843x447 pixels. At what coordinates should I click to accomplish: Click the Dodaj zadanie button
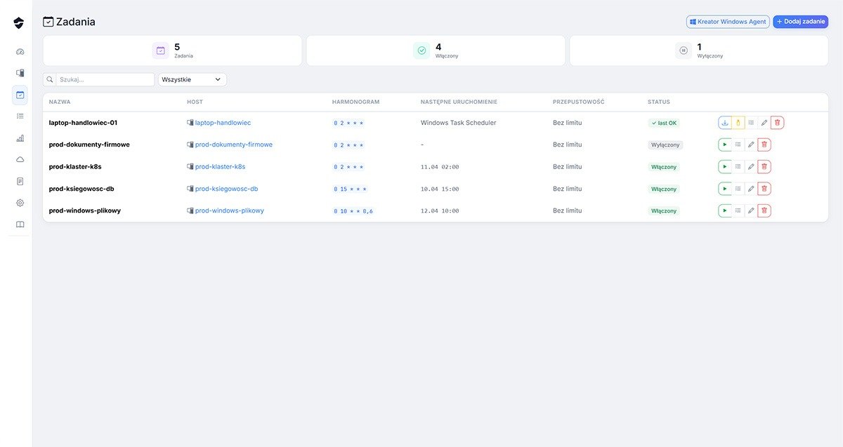pos(800,22)
